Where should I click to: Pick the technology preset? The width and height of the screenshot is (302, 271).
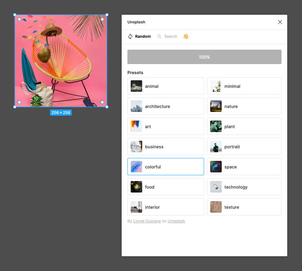pos(244,187)
